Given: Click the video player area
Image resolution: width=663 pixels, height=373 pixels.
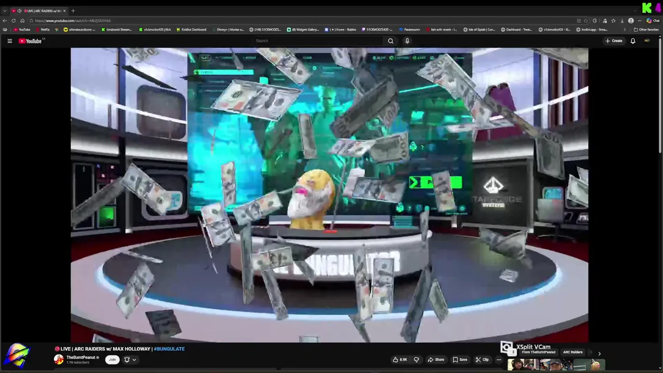Looking at the screenshot, I should 329,195.
